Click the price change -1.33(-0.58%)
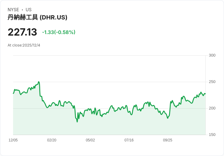The width and height of the screenshot is (224, 156). coord(59,32)
